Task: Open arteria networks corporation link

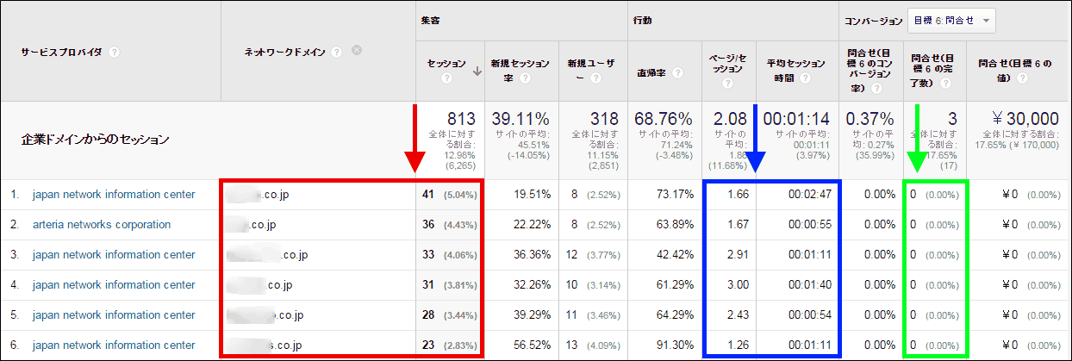Action: [101, 225]
